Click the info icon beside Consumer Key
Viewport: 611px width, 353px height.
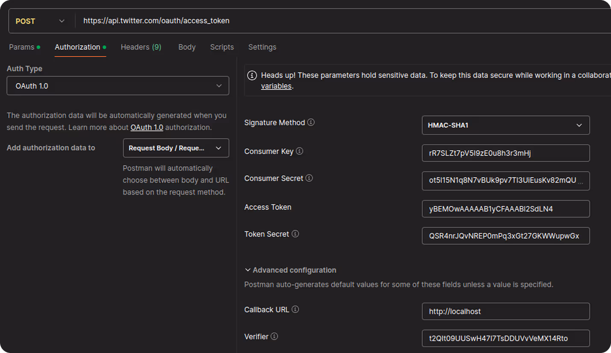299,151
